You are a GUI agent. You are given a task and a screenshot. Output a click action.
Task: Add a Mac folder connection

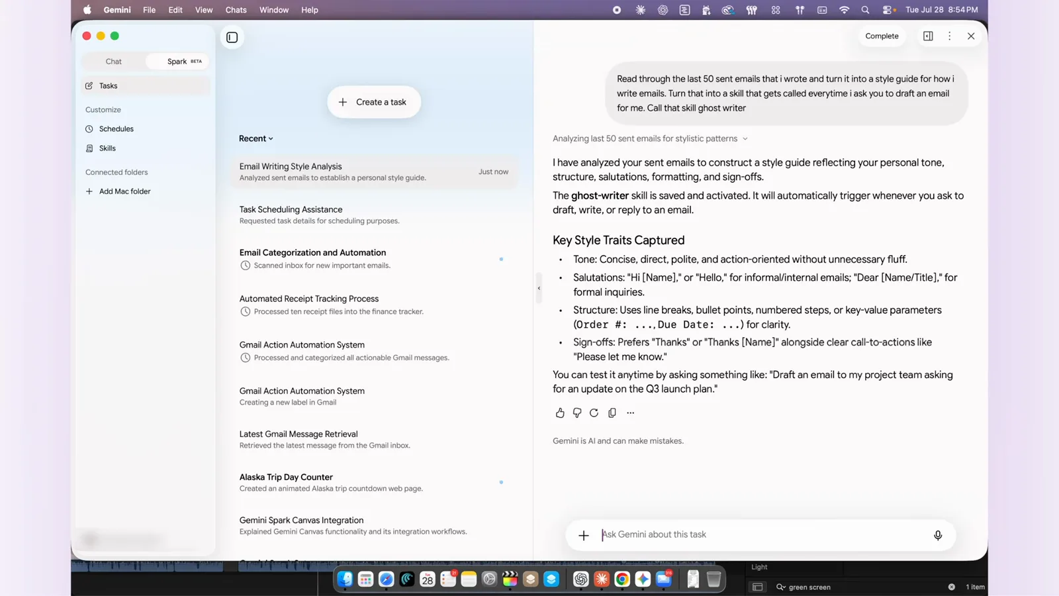118,191
